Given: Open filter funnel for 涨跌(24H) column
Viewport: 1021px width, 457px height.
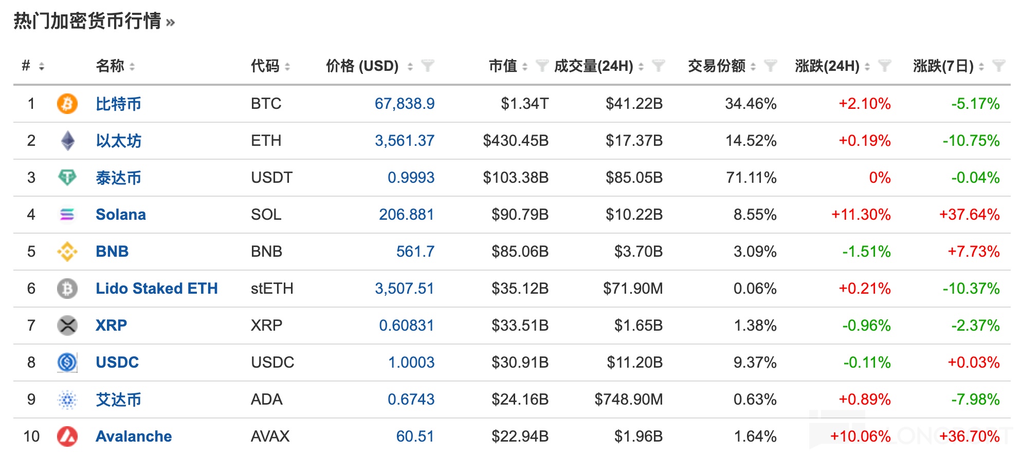Looking at the screenshot, I should pyautogui.click(x=884, y=66).
